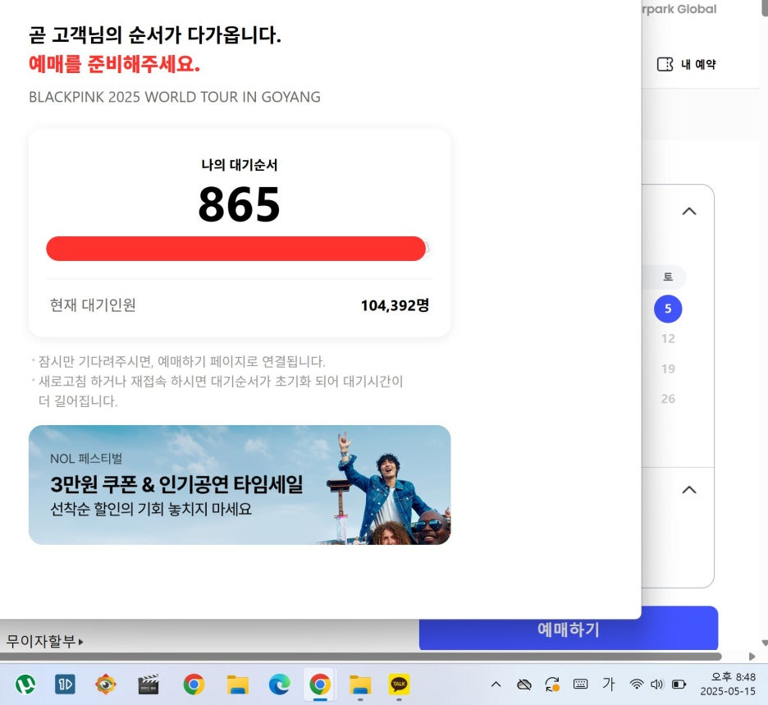Click the 나의 대기순서 label

239,165
